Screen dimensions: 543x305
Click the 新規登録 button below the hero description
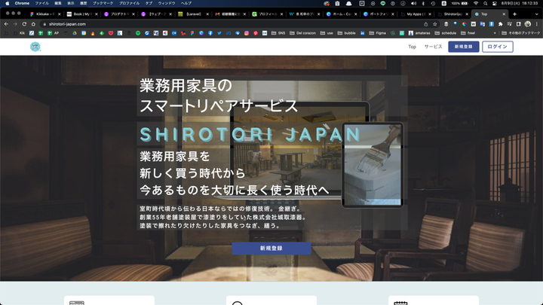[x=271, y=249]
